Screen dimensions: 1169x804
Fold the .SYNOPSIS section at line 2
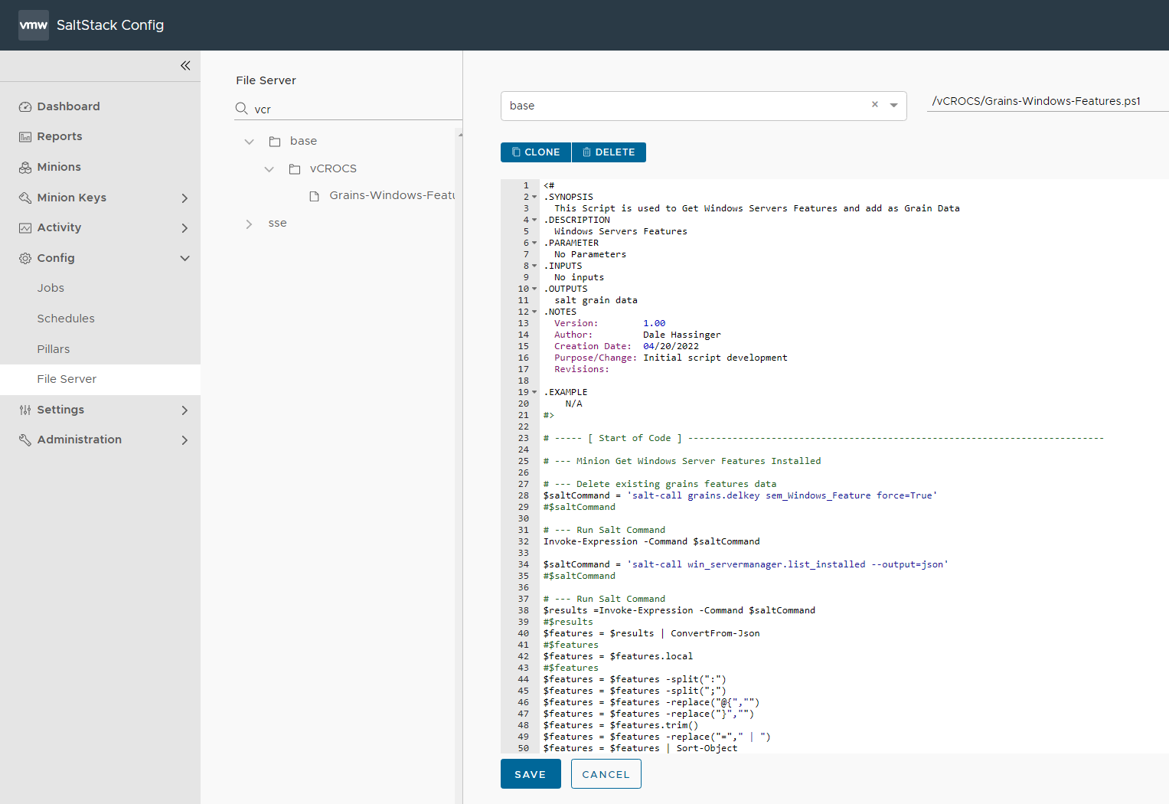[x=534, y=198]
